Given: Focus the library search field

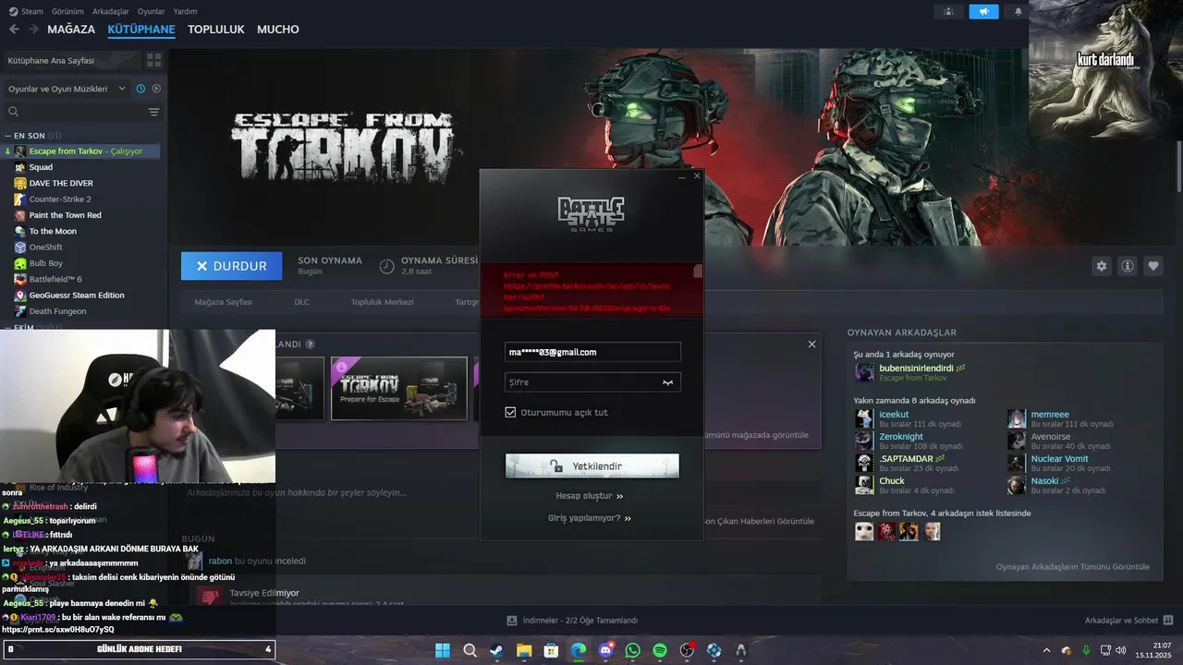Looking at the screenshot, I should [74, 112].
